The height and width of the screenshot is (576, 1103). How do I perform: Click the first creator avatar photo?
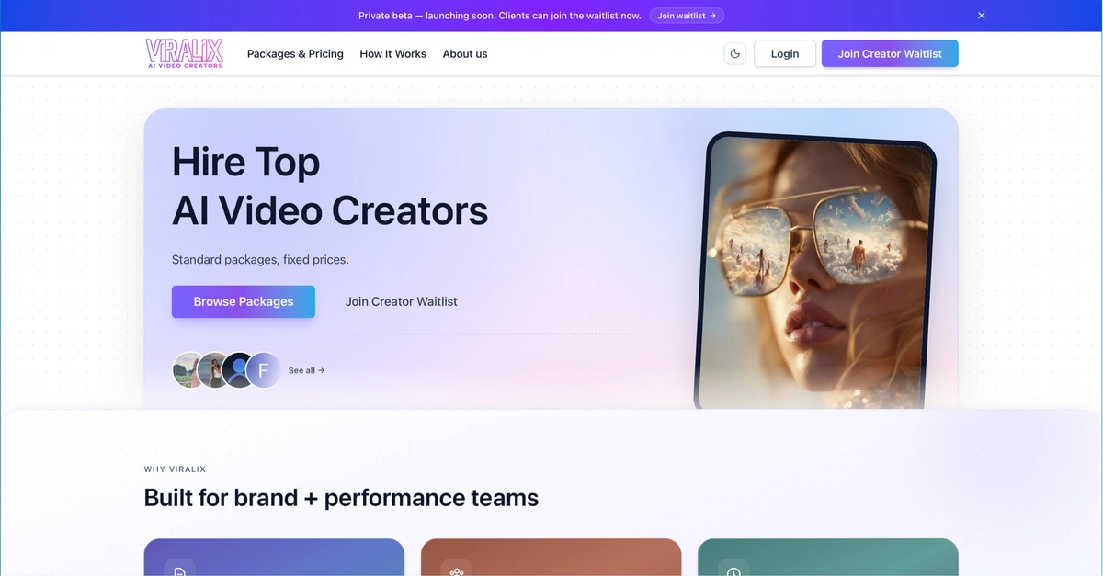pyautogui.click(x=188, y=369)
